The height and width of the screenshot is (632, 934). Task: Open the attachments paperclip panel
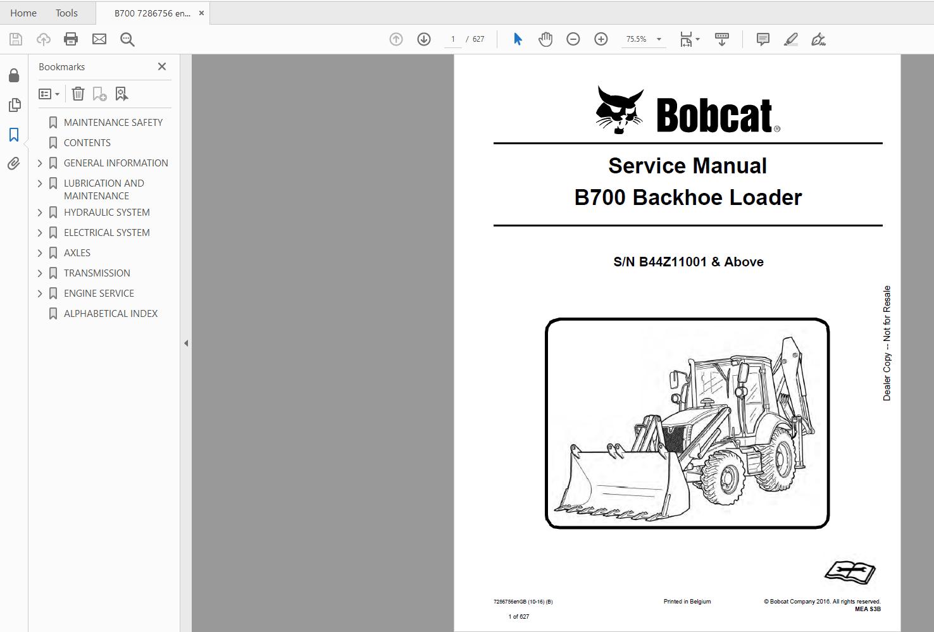tap(14, 164)
